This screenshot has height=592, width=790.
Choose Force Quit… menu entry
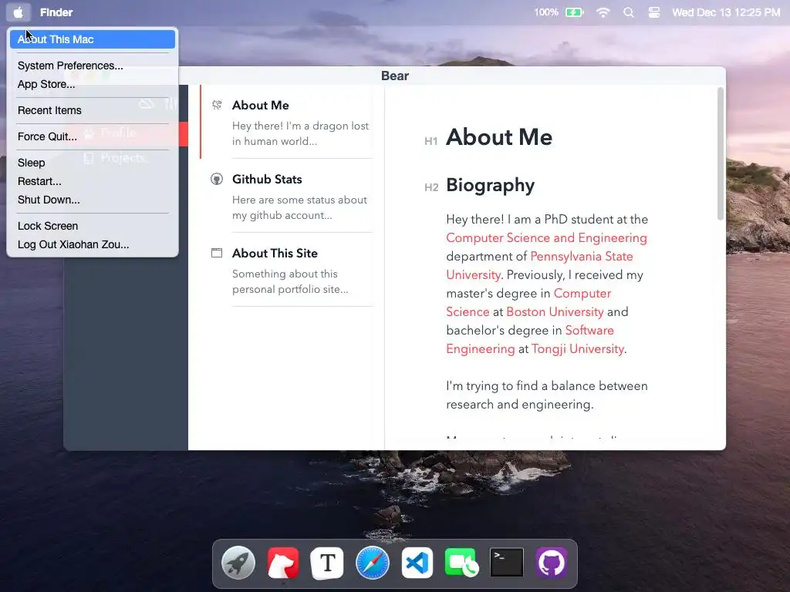pyautogui.click(x=93, y=136)
